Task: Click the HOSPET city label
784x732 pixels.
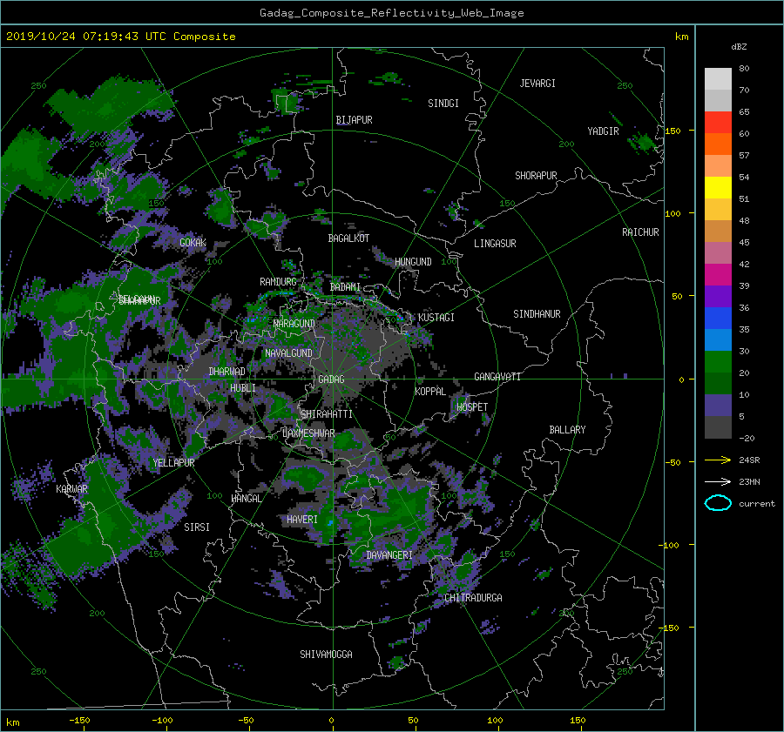Action: click(472, 407)
